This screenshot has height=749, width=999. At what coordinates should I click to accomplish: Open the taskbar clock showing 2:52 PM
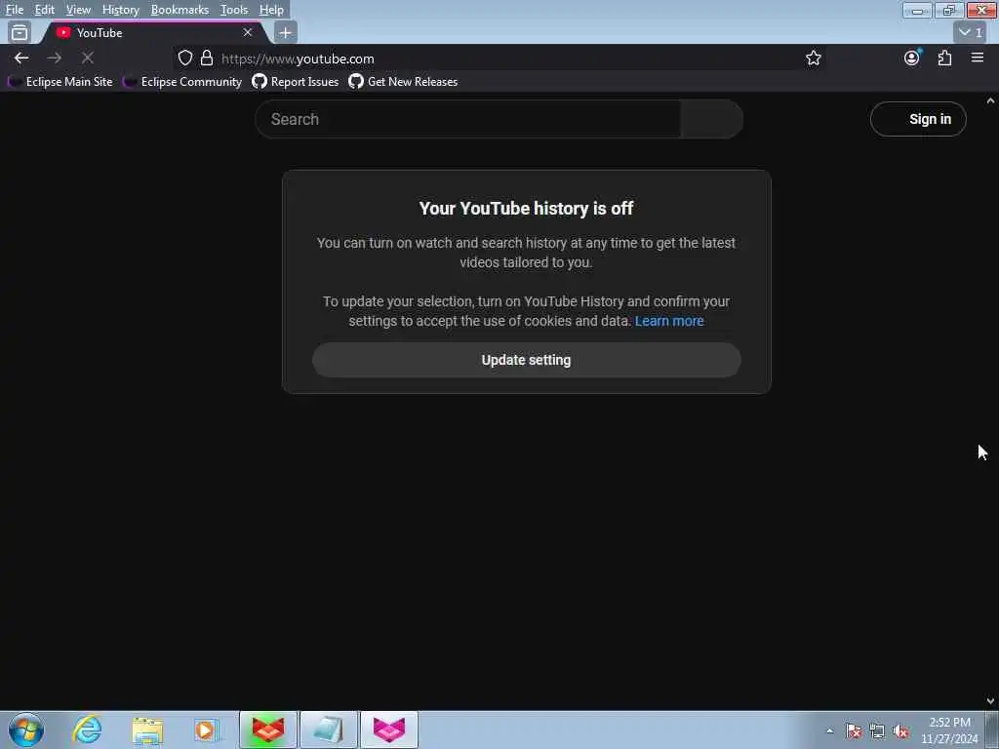point(949,730)
